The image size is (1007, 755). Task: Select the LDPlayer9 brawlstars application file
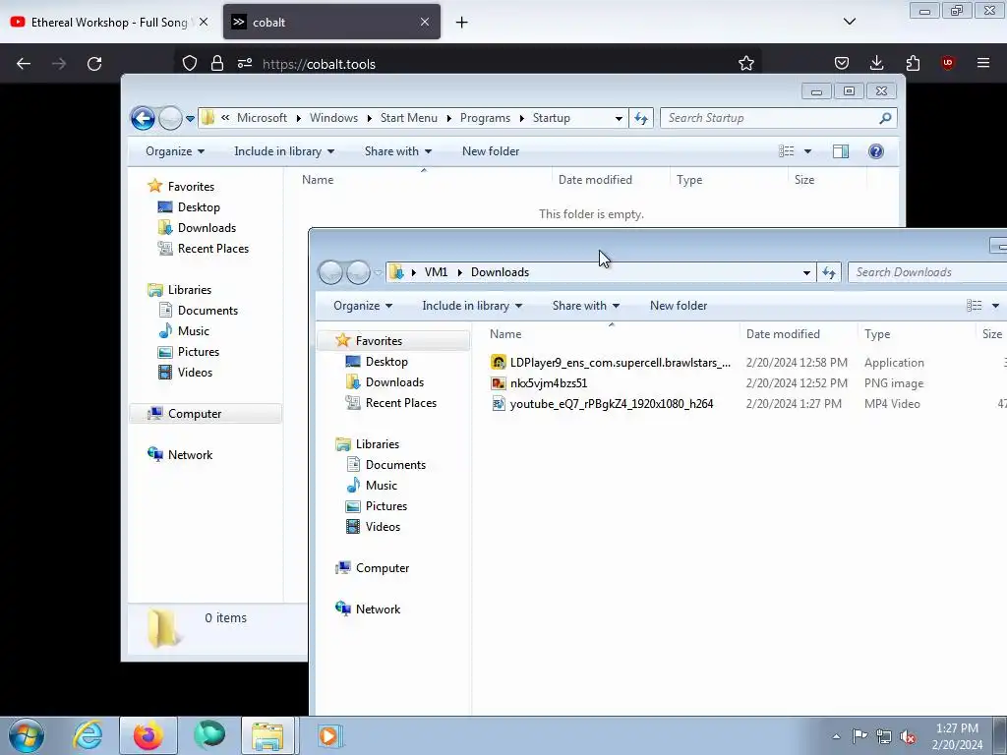click(610, 363)
